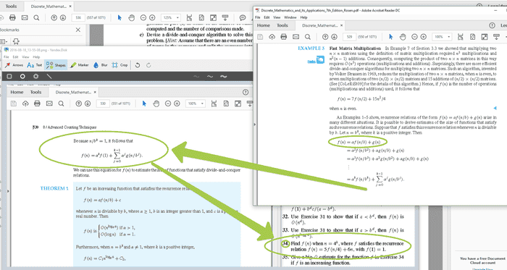507x270 pixels.
Task: Select the rectangle shape option
Action: click(x=9, y=76)
